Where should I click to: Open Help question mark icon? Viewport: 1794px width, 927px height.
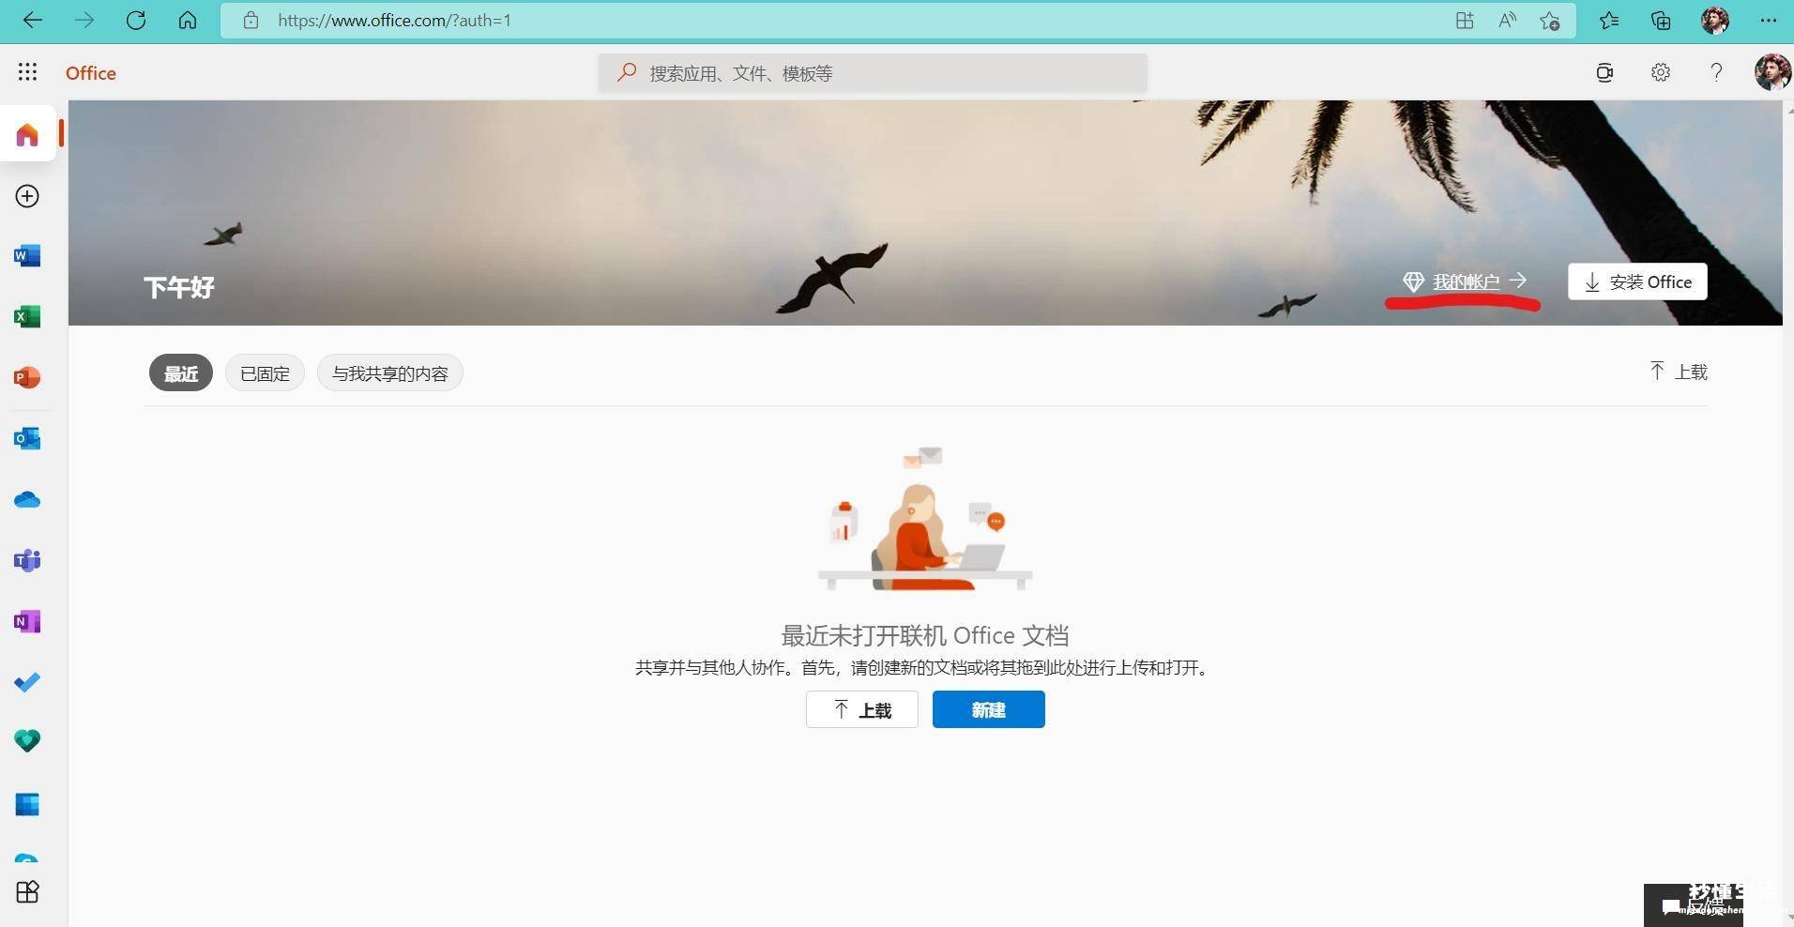tap(1716, 72)
